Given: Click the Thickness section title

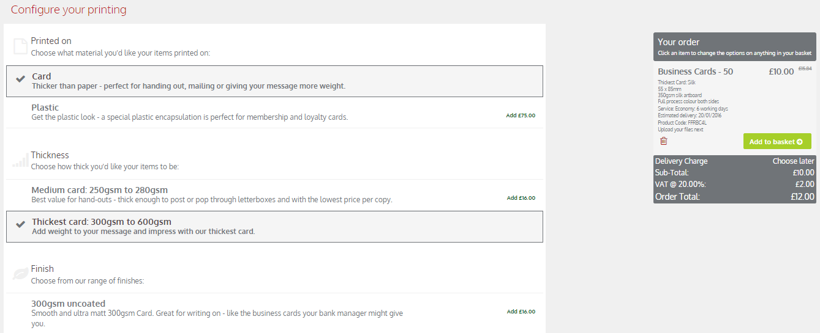Looking at the screenshot, I should (50, 155).
